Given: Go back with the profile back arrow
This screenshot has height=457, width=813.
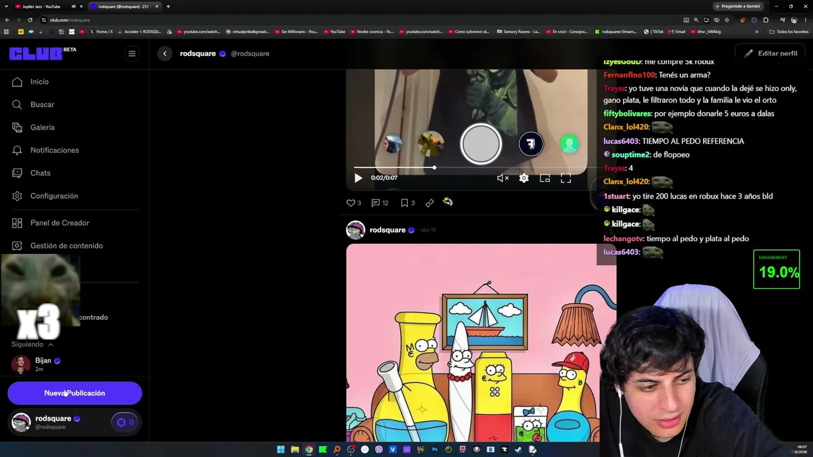Looking at the screenshot, I should (165, 53).
